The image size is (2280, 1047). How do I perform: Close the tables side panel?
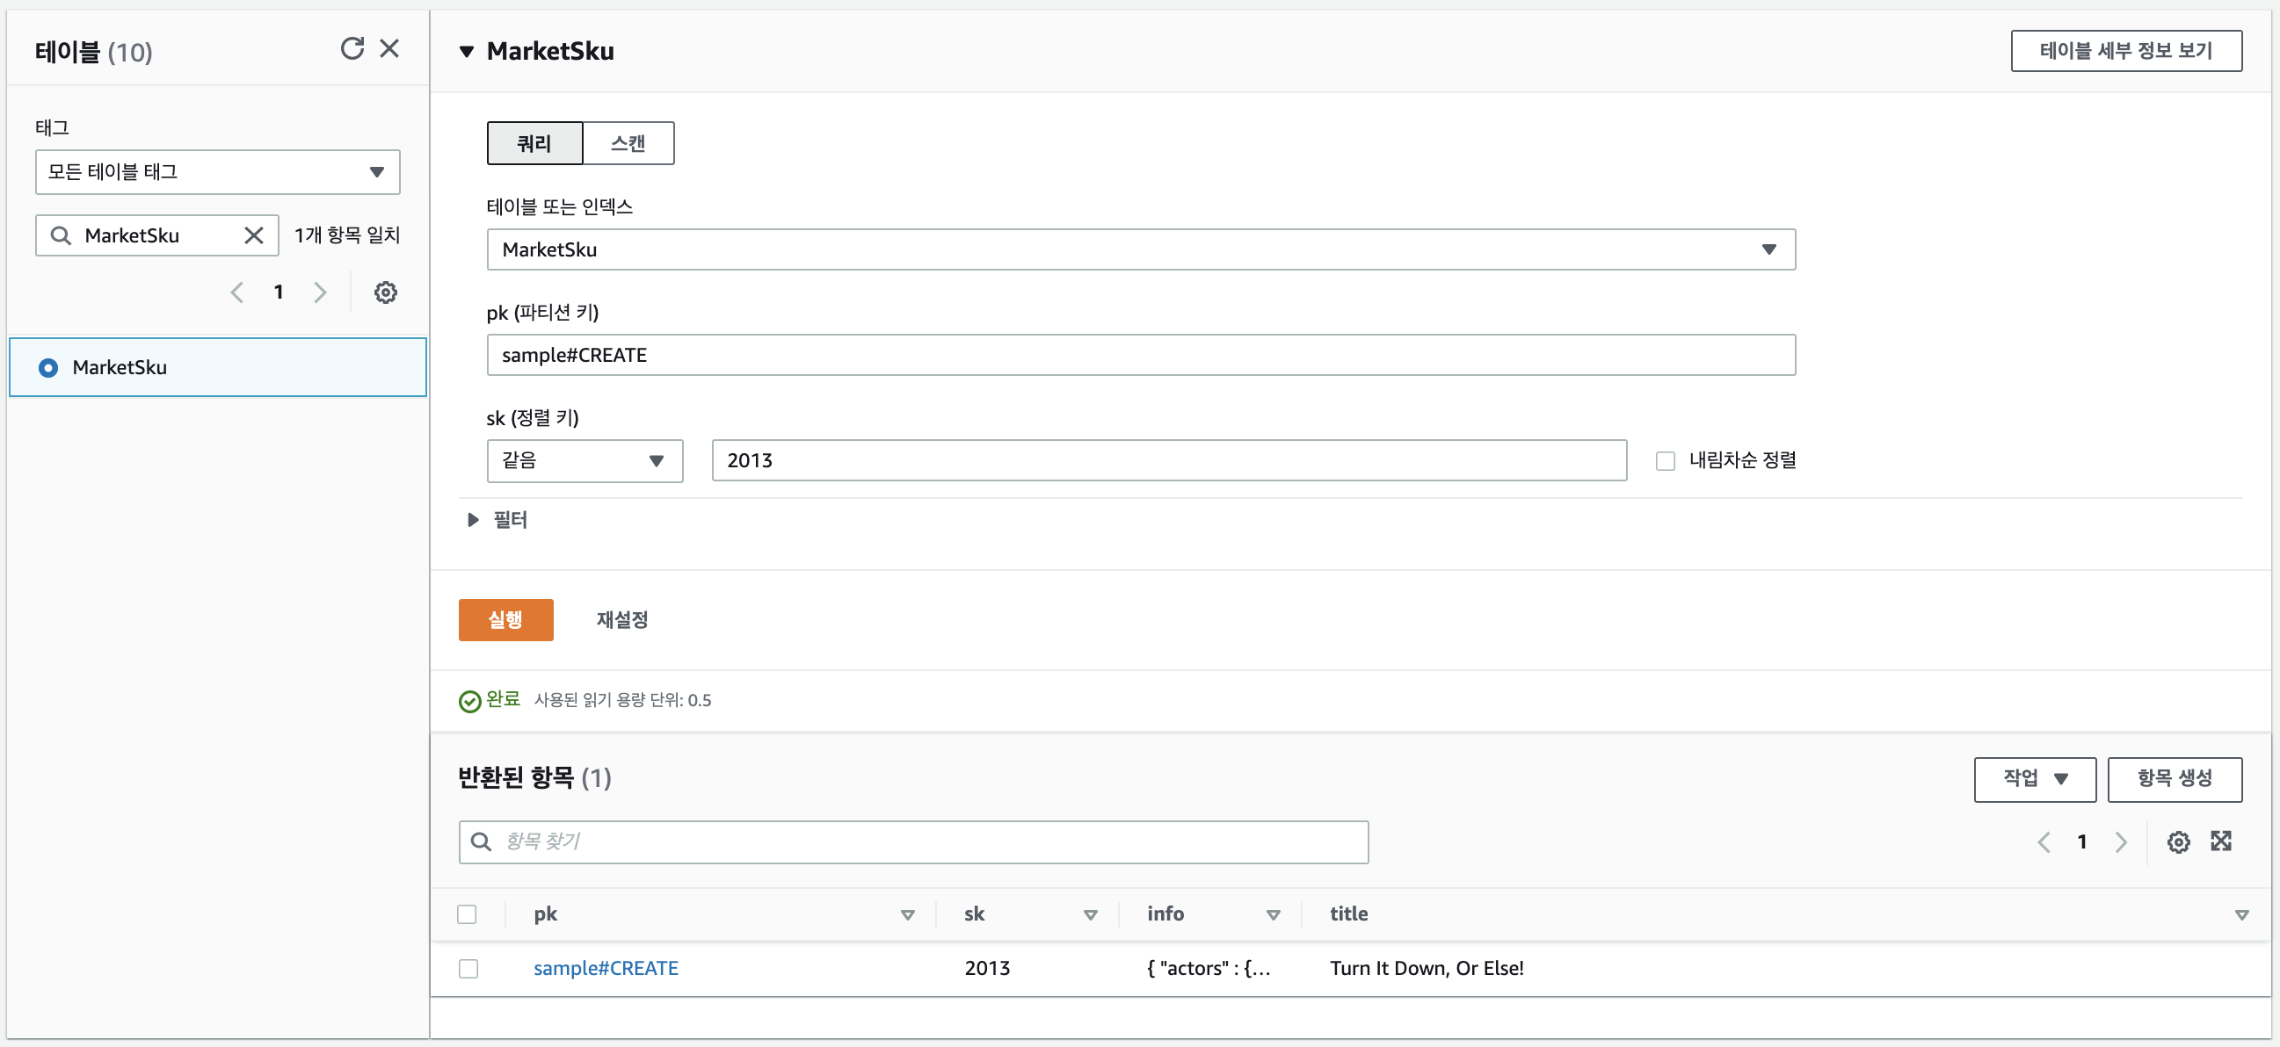coord(389,48)
